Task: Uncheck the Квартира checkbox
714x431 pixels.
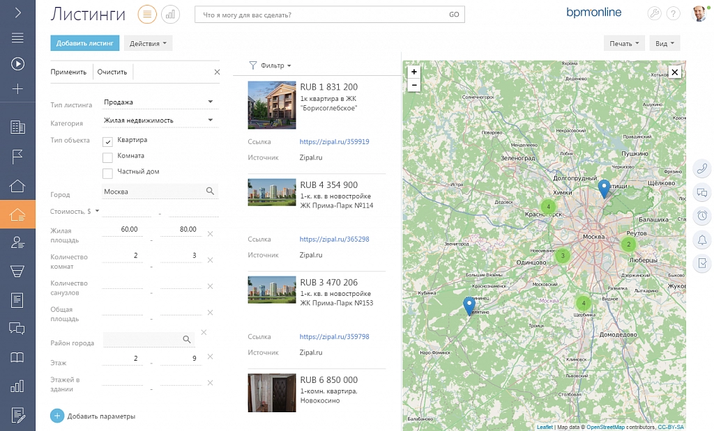Action: (108, 140)
